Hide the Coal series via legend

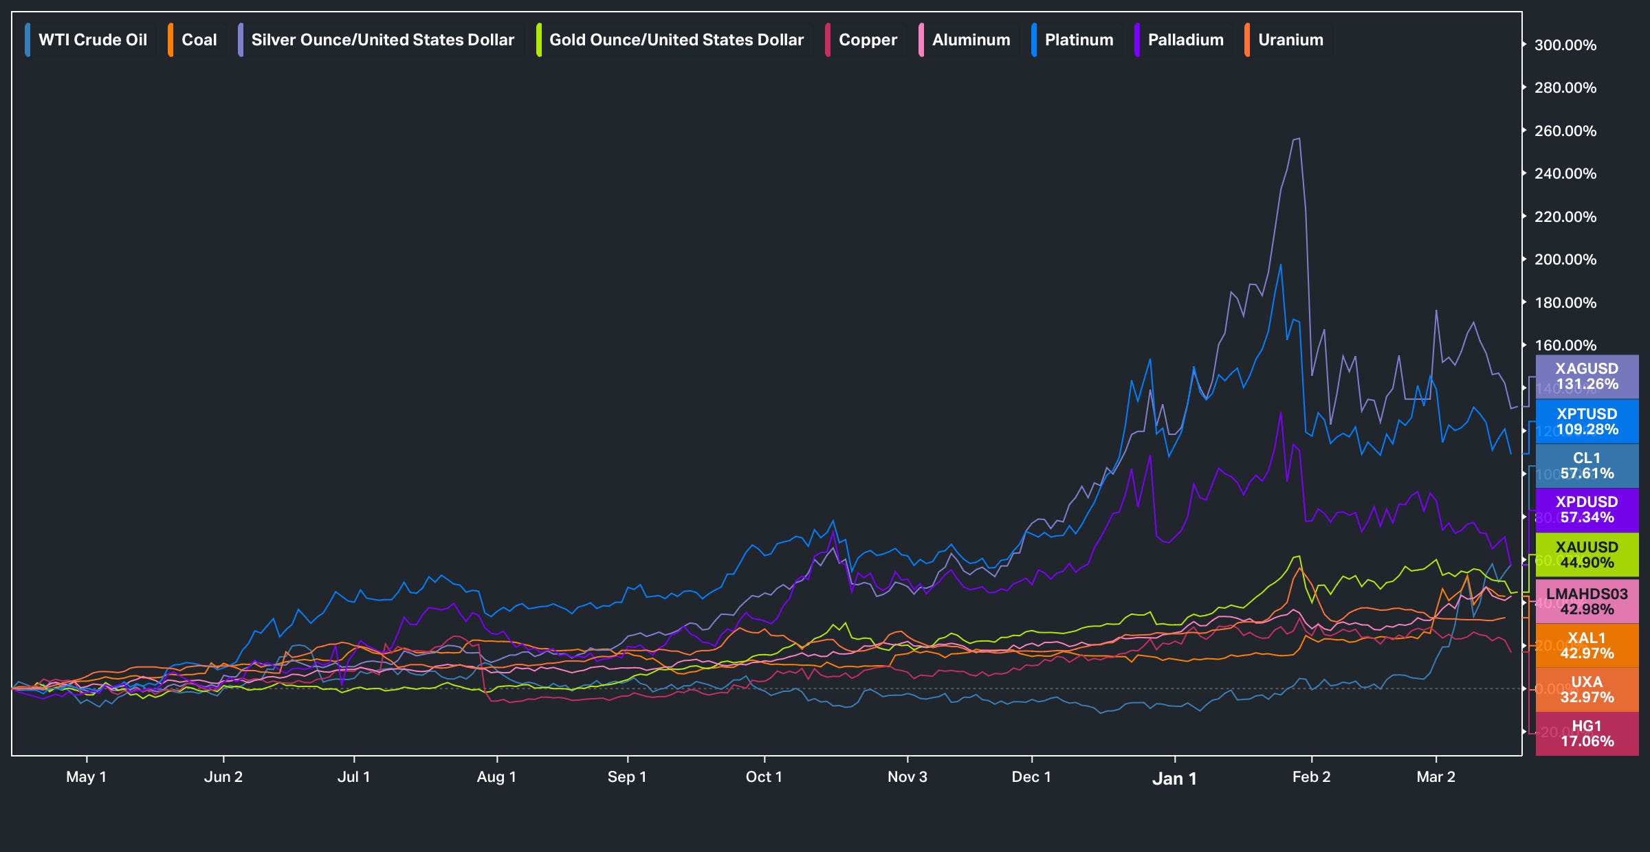(x=199, y=40)
